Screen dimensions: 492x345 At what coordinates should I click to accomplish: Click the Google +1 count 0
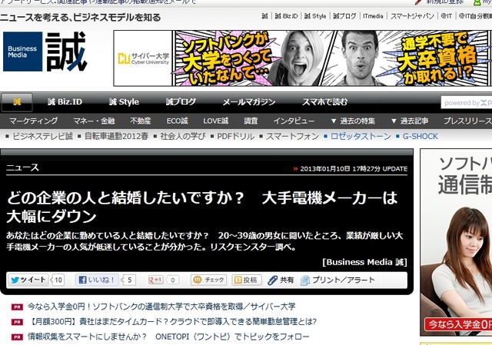click(172, 280)
